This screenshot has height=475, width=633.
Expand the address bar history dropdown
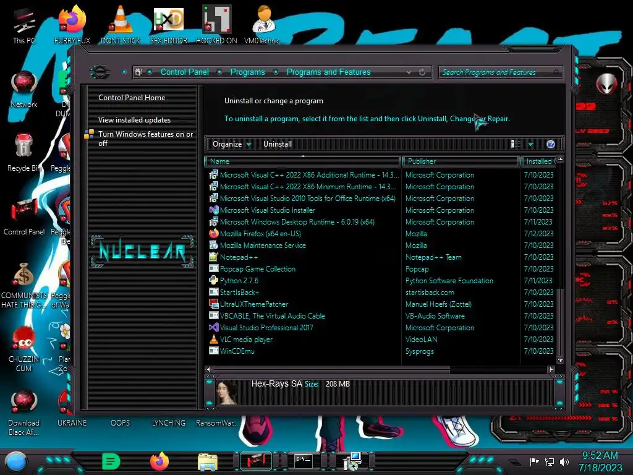coord(409,72)
